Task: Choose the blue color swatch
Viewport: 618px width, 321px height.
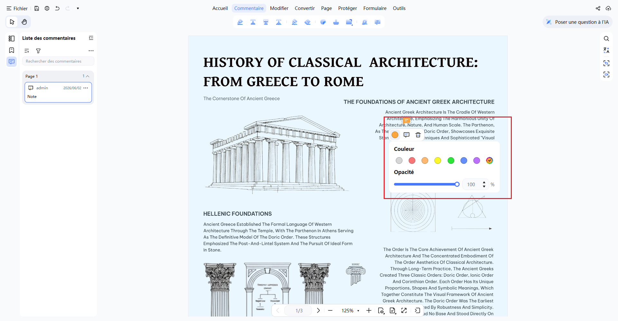Action: pos(464,160)
